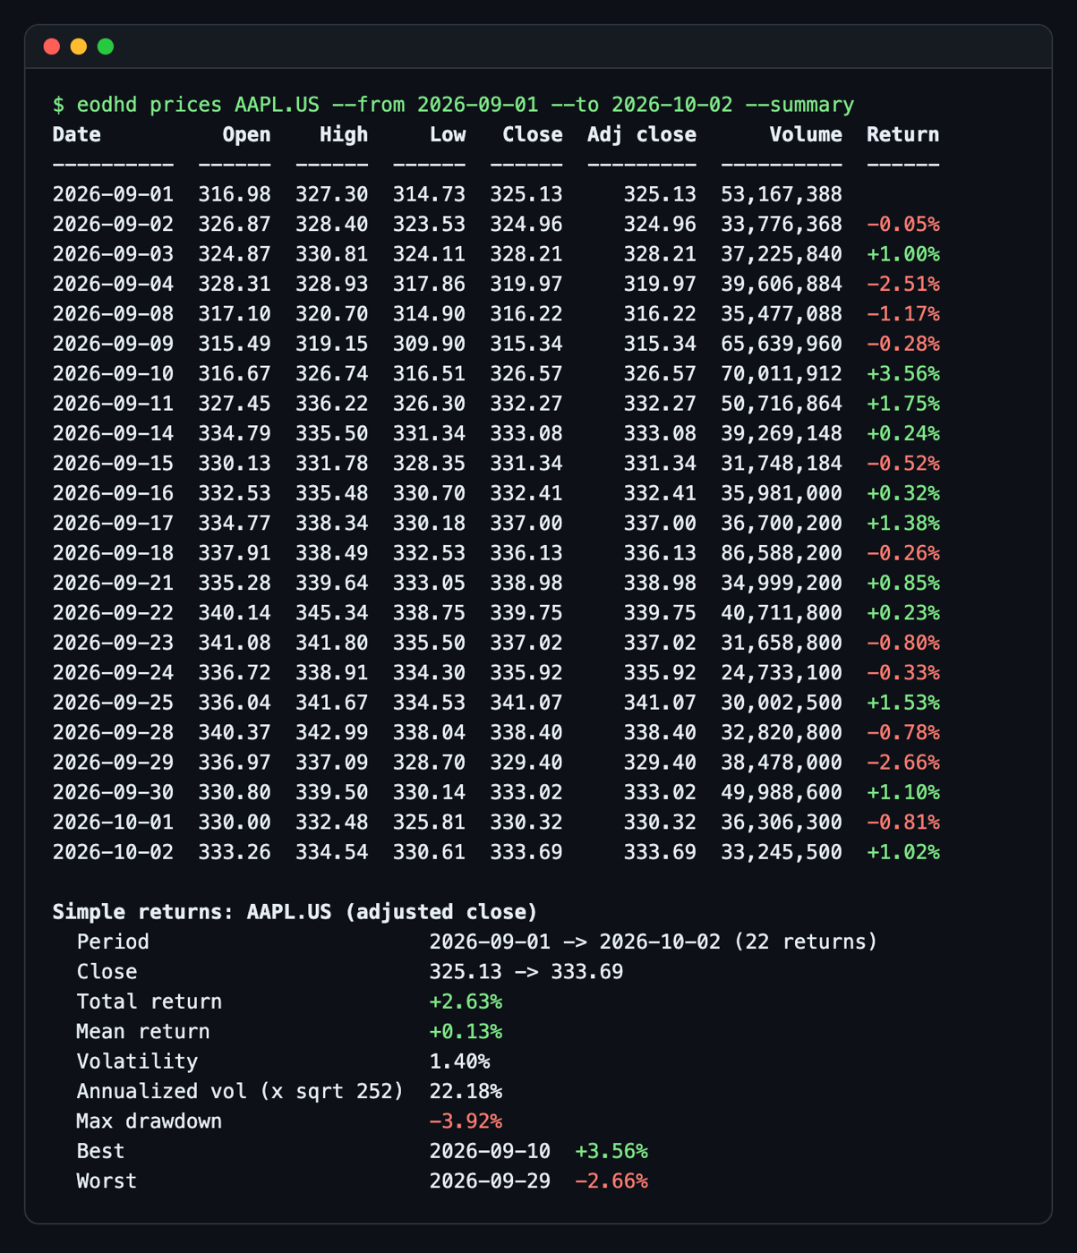Click the eodhd prices command line
Viewport: 1077px width, 1253px height.
[453, 105]
